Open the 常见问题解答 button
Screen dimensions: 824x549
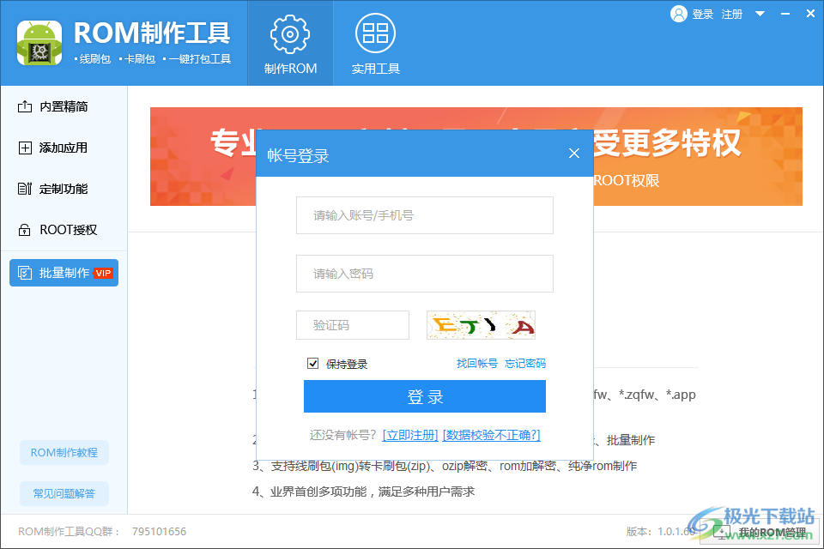64,493
